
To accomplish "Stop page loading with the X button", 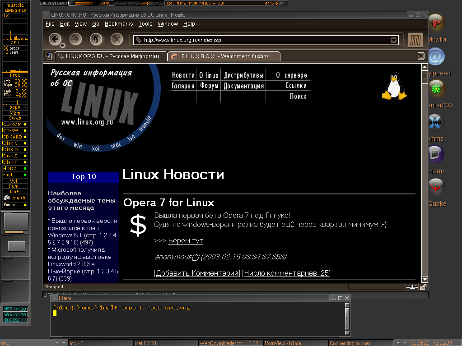I will 117,39.
